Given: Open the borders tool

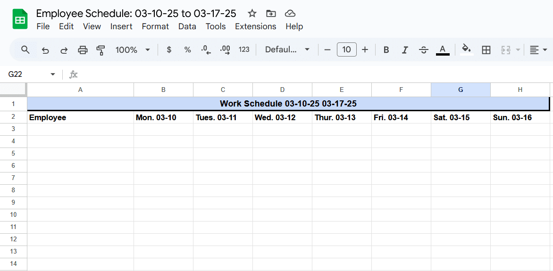Looking at the screenshot, I should [x=486, y=50].
